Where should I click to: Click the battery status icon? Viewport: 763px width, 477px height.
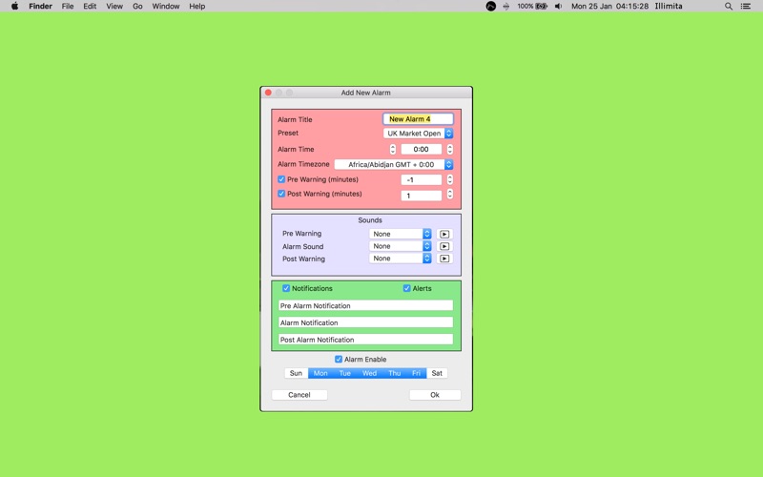[x=542, y=6]
